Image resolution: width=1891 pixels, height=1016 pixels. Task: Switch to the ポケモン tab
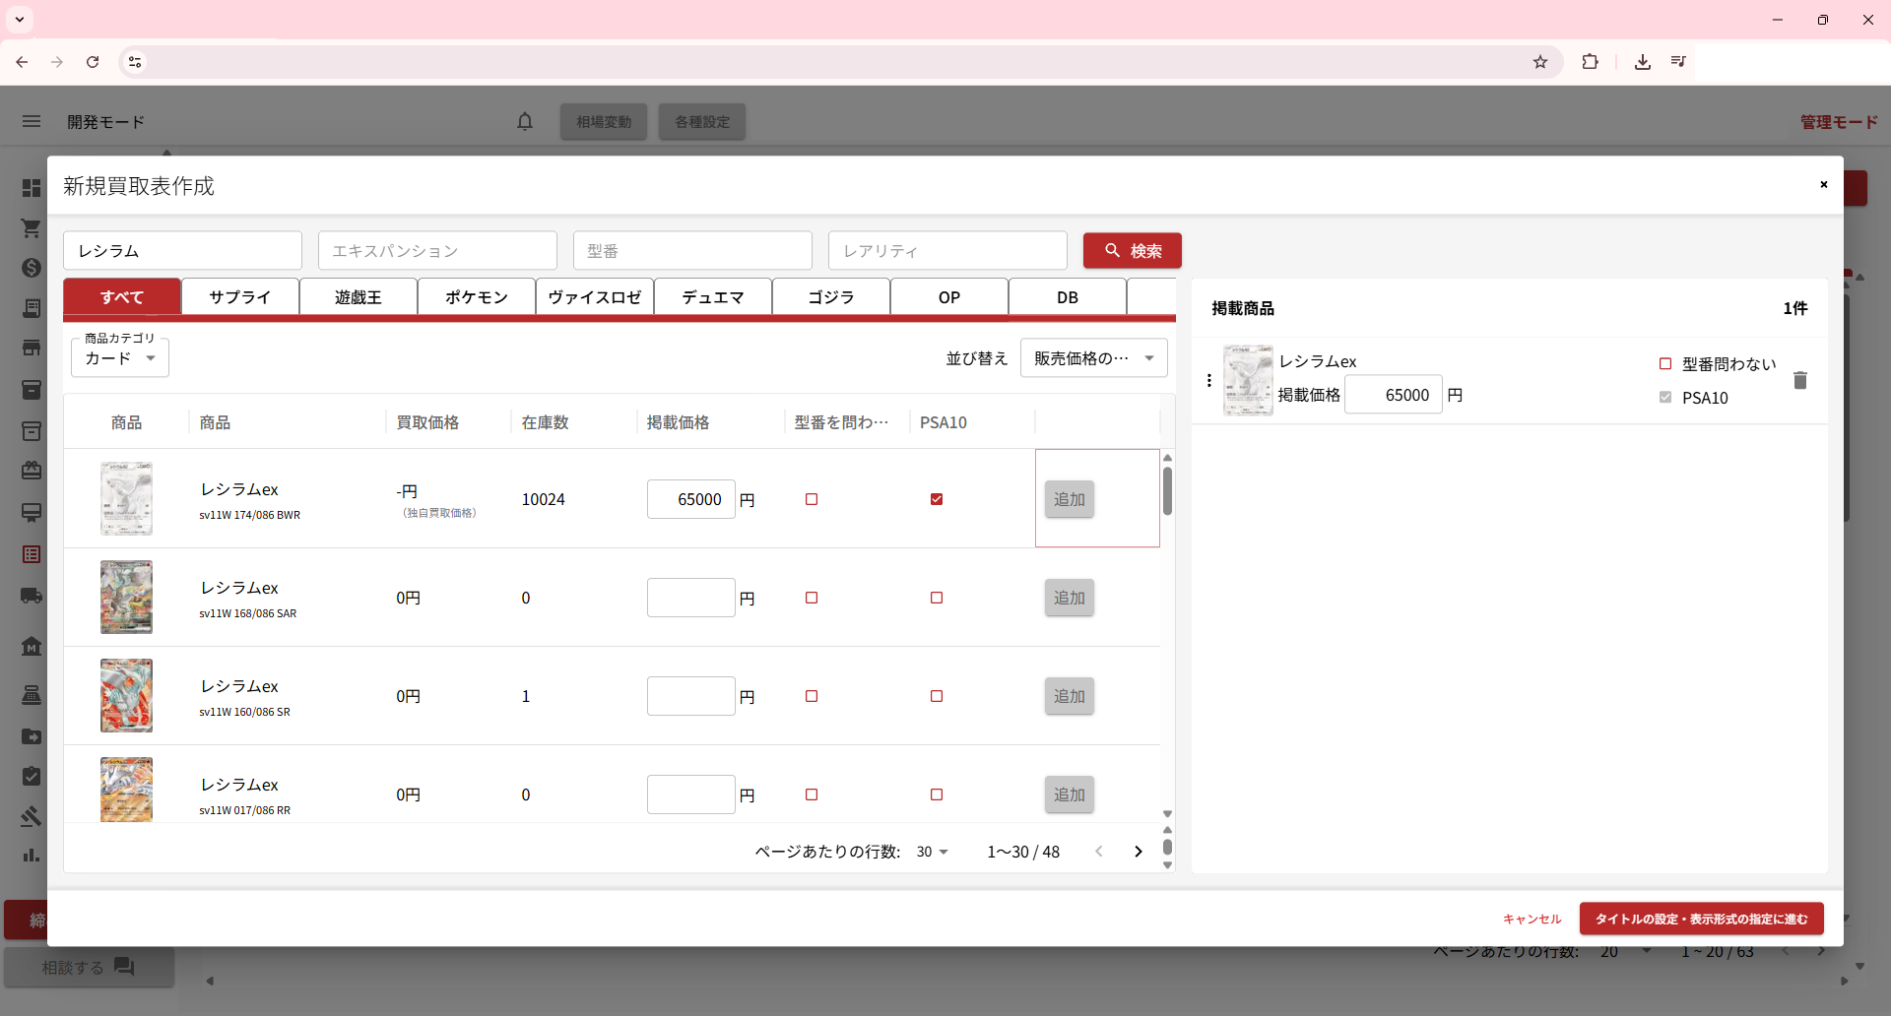pyautogui.click(x=477, y=297)
